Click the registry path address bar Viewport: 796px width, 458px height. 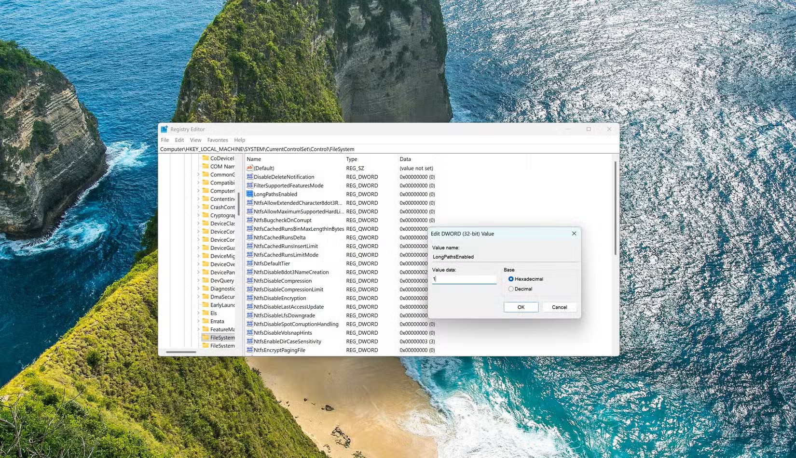click(x=338, y=149)
